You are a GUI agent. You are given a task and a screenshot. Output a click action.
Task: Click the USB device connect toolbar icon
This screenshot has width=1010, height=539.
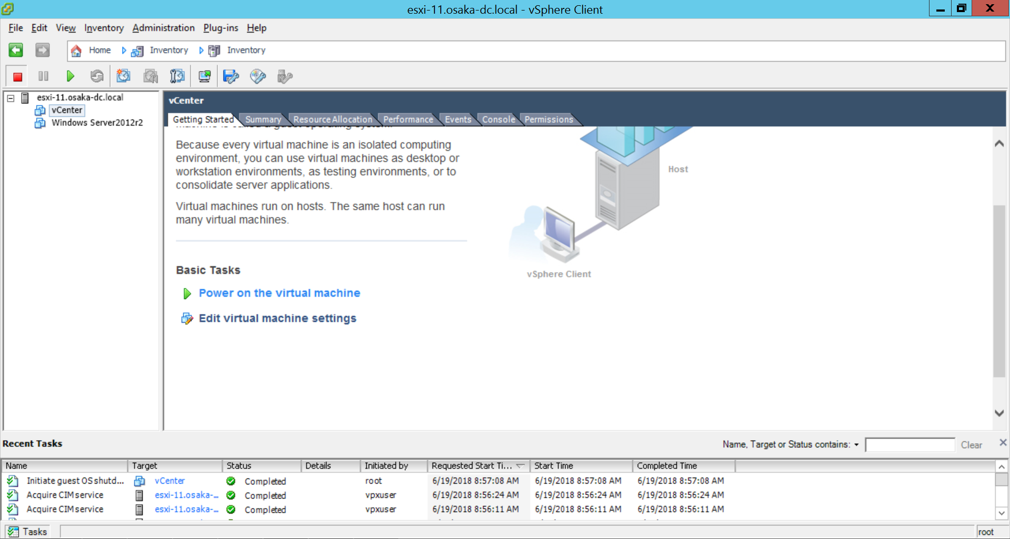285,77
